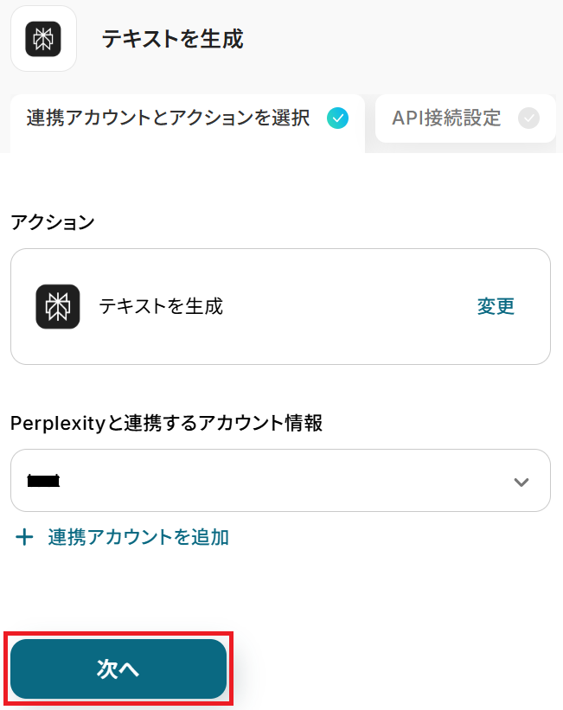Select the テキストを生成 action name in card

coord(161,306)
